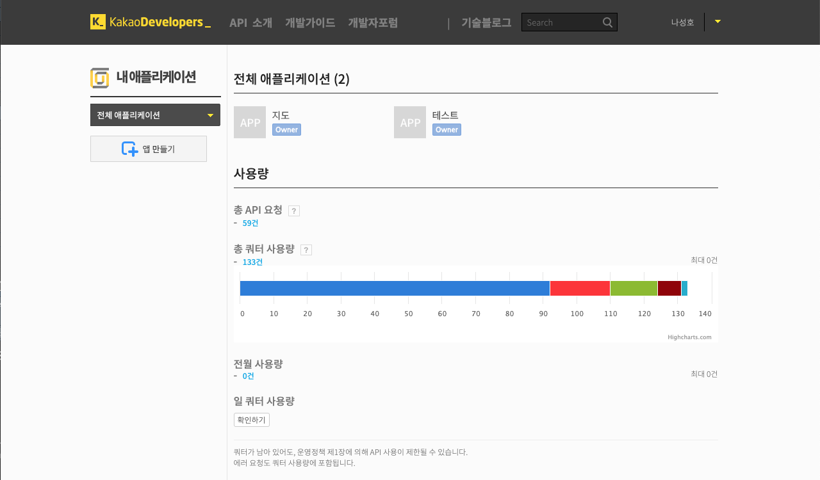The height and width of the screenshot is (480, 820).
Task: Open the API 소개 menu
Action: 250,22
